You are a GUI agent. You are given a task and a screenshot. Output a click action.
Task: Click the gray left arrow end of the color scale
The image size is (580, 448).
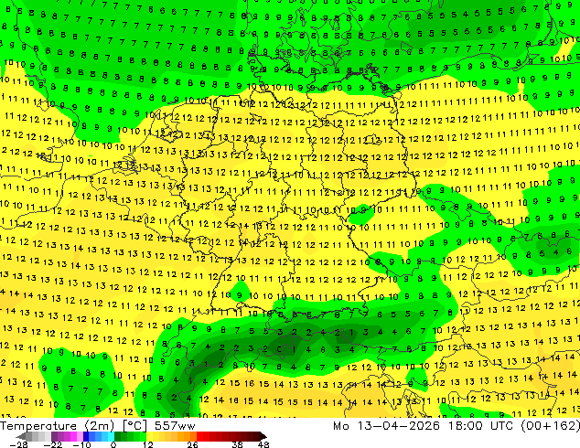pos(20,436)
